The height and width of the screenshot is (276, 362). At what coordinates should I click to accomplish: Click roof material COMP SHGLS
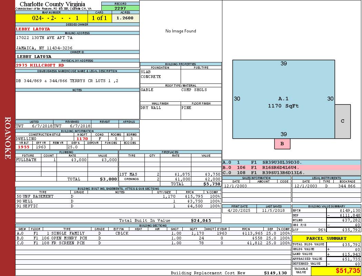194,90
